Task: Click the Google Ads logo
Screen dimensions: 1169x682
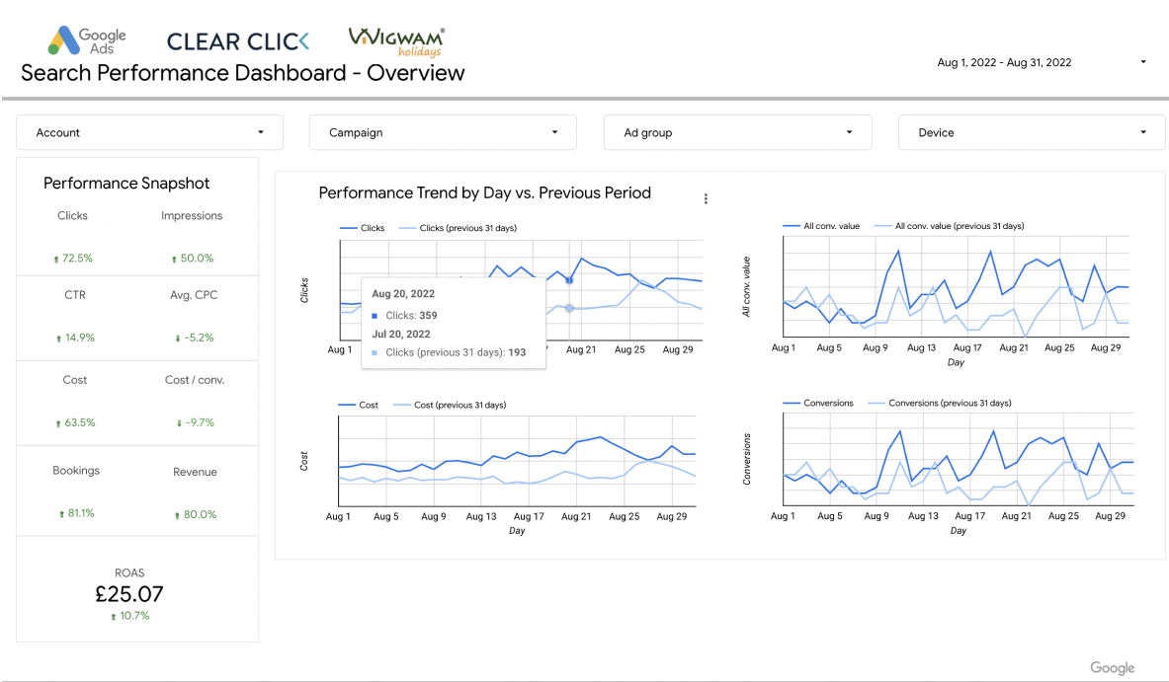Action: tap(86, 41)
